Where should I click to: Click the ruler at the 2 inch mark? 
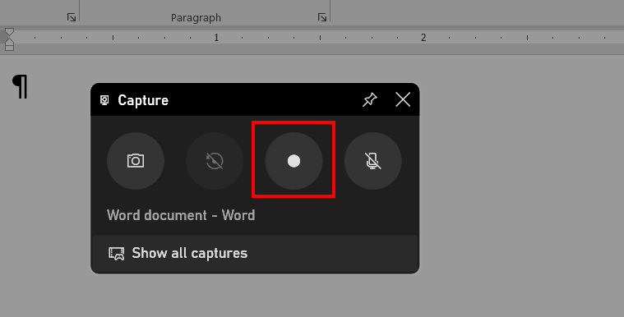[x=423, y=38]
